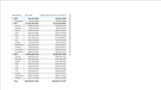Click Total Sales value $603,083.4976
The image size is (161, 90).
click(x=33, y=45)
